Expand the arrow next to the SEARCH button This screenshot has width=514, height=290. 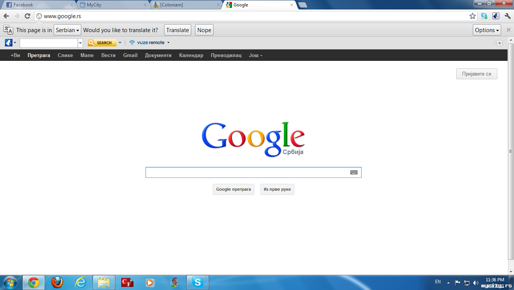pyautogui.click(x=120, y=43)
